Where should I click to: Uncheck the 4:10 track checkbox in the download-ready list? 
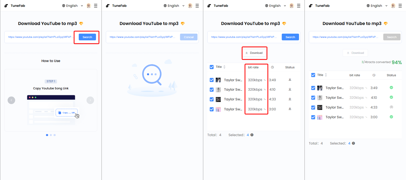[x=212, y=90]
